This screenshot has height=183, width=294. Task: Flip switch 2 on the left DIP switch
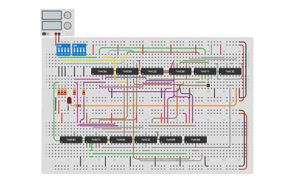tap(62, 50)
